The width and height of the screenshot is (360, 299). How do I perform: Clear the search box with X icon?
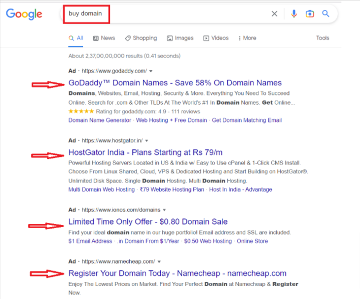pos(274,14)
